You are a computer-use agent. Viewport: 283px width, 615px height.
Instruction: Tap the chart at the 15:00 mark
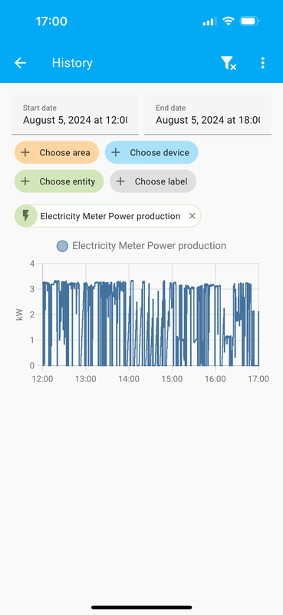(x=172, y=314)
